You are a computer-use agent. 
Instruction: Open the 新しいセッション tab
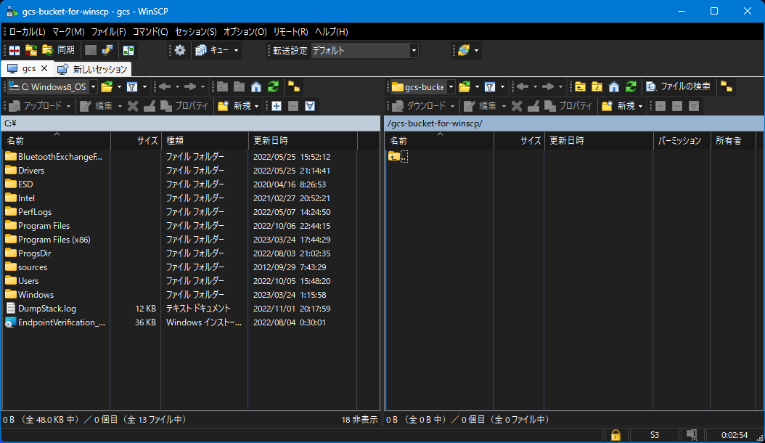click(x=92, y=70)
